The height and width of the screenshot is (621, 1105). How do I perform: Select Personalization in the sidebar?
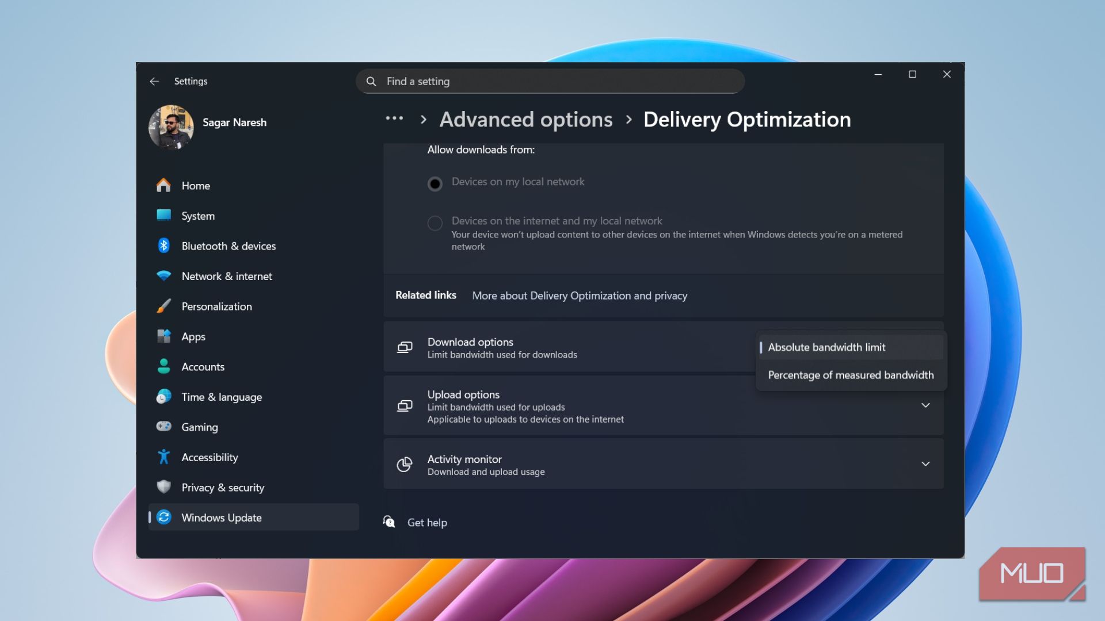tap(254, 306)
